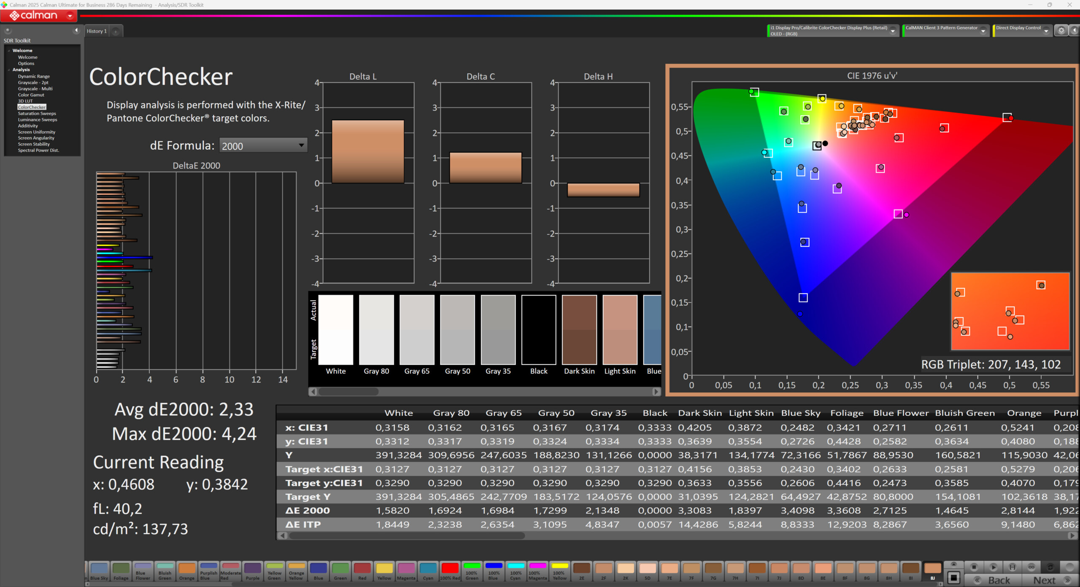Select Saturation Sweeps in the Analysis tree
This screenshot has width=1080, height=587.
[x=37, y=113]
